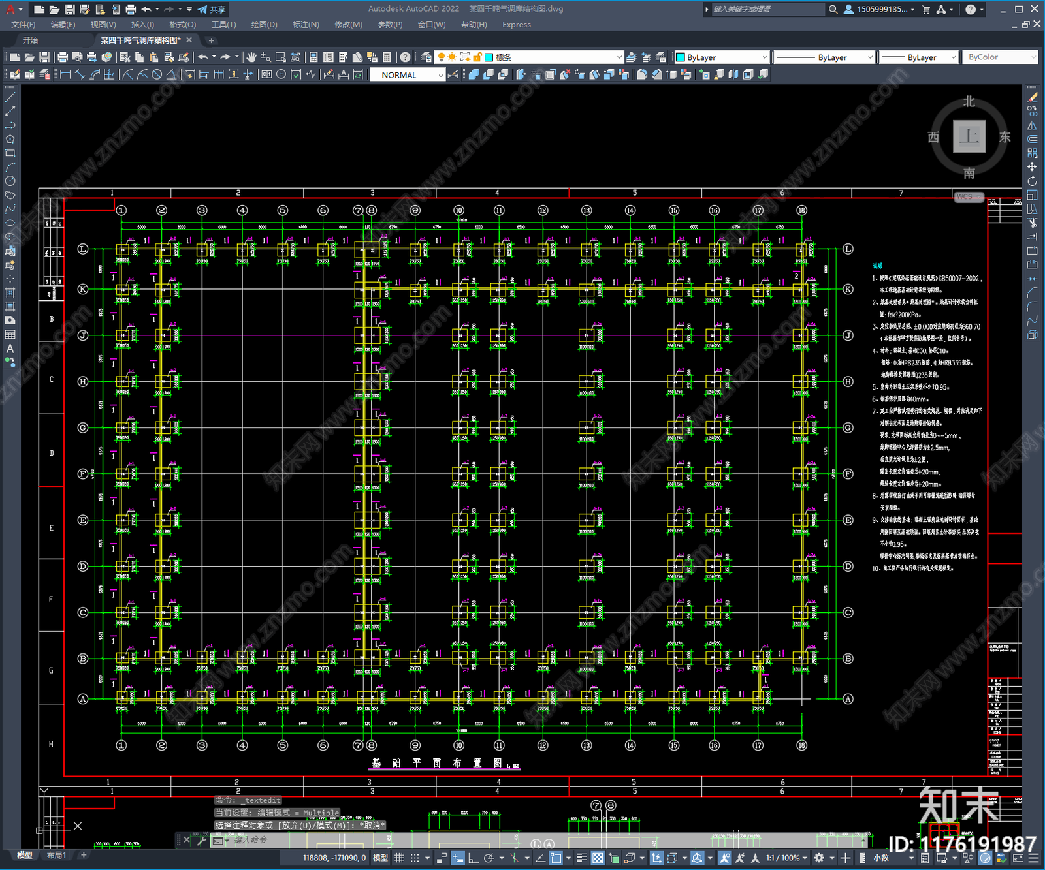Close the drawing file tab
This screenshot has height=870, width=1045.
tap(189, 40)
